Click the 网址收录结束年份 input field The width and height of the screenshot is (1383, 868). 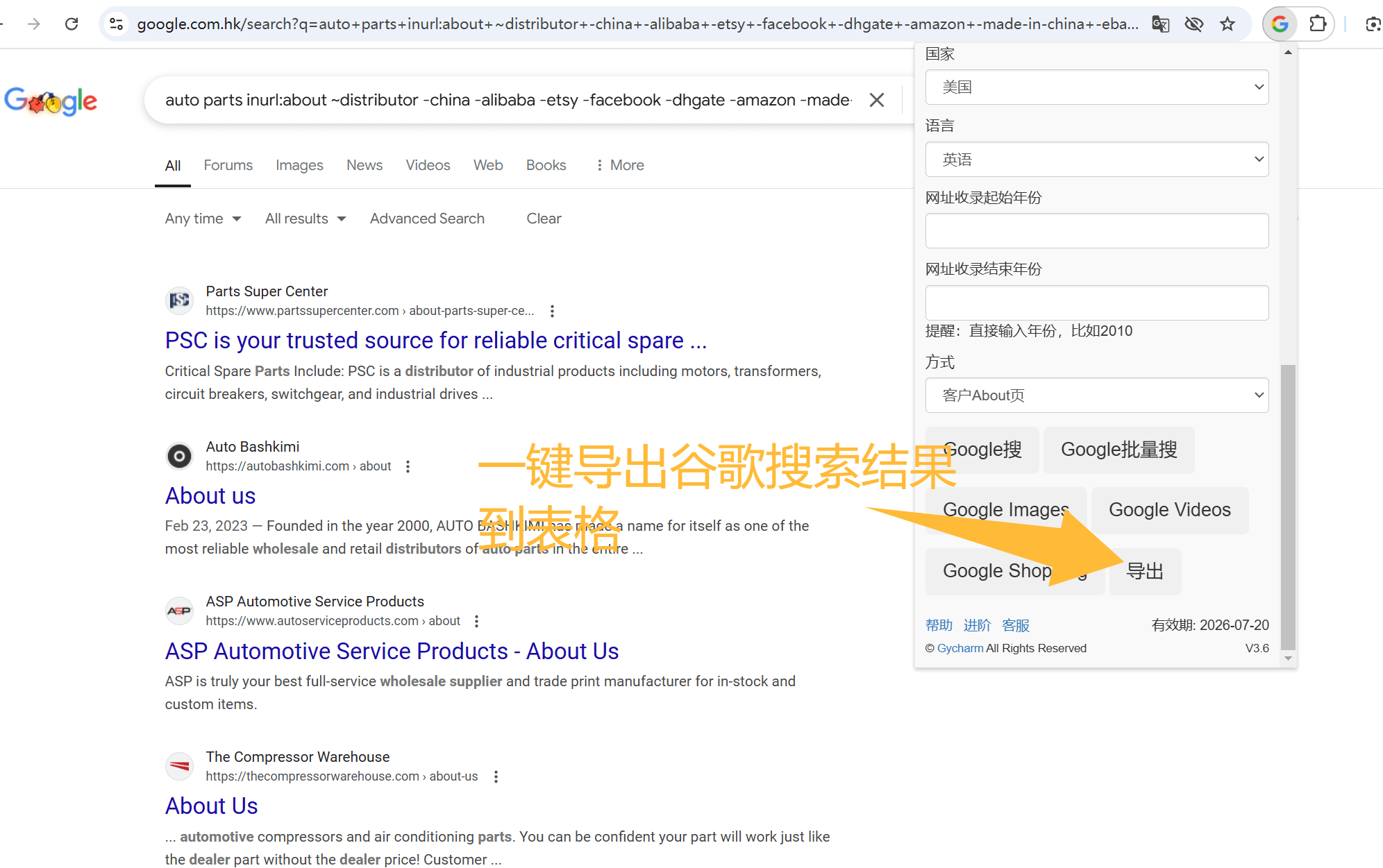coord(1097,303)
